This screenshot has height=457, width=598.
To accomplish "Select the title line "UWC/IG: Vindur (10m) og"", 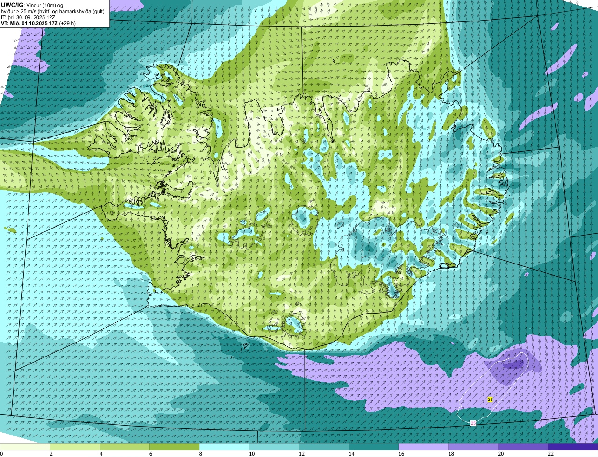I will [32, 5].
